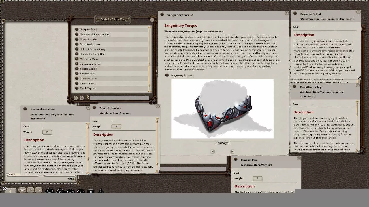
Task: Open the Sanguinary Torque neckband image
Action: pyautogui.click(x=222, y=109)
